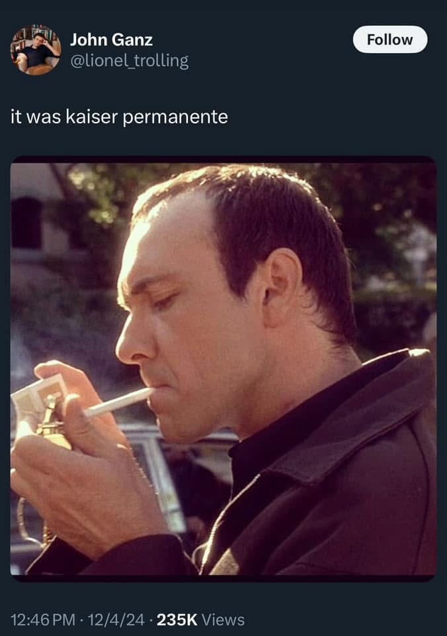Open John Ganz's profile avatar
Screen dimensions: 447x636
(x=36, y=50)
